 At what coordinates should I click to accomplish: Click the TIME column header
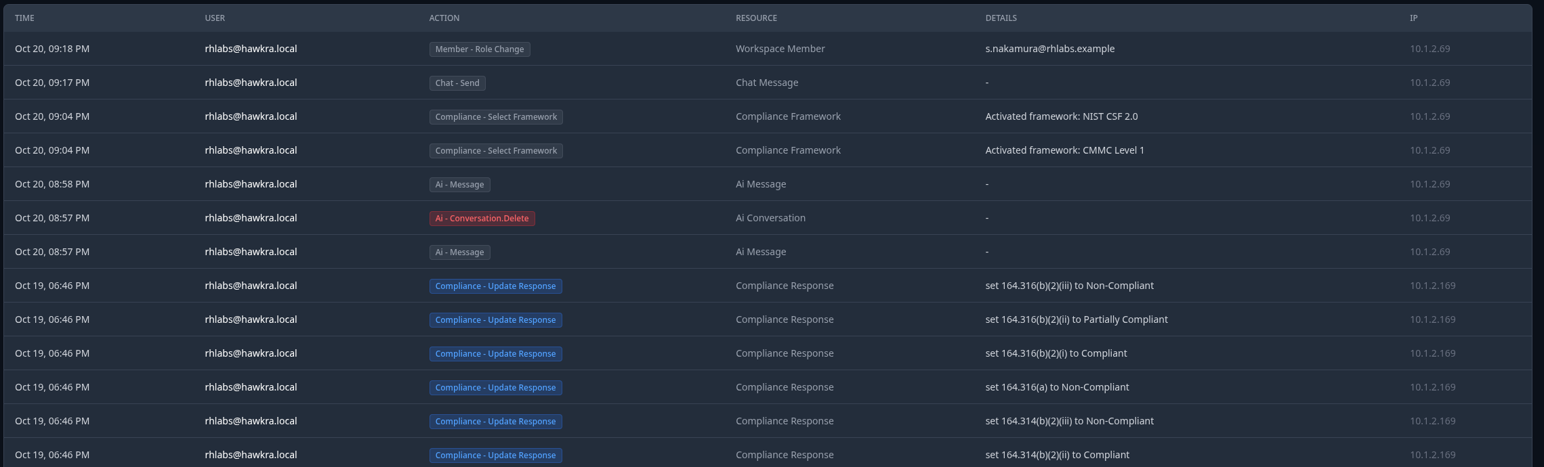pyautogui.click(x=24, y=18)
